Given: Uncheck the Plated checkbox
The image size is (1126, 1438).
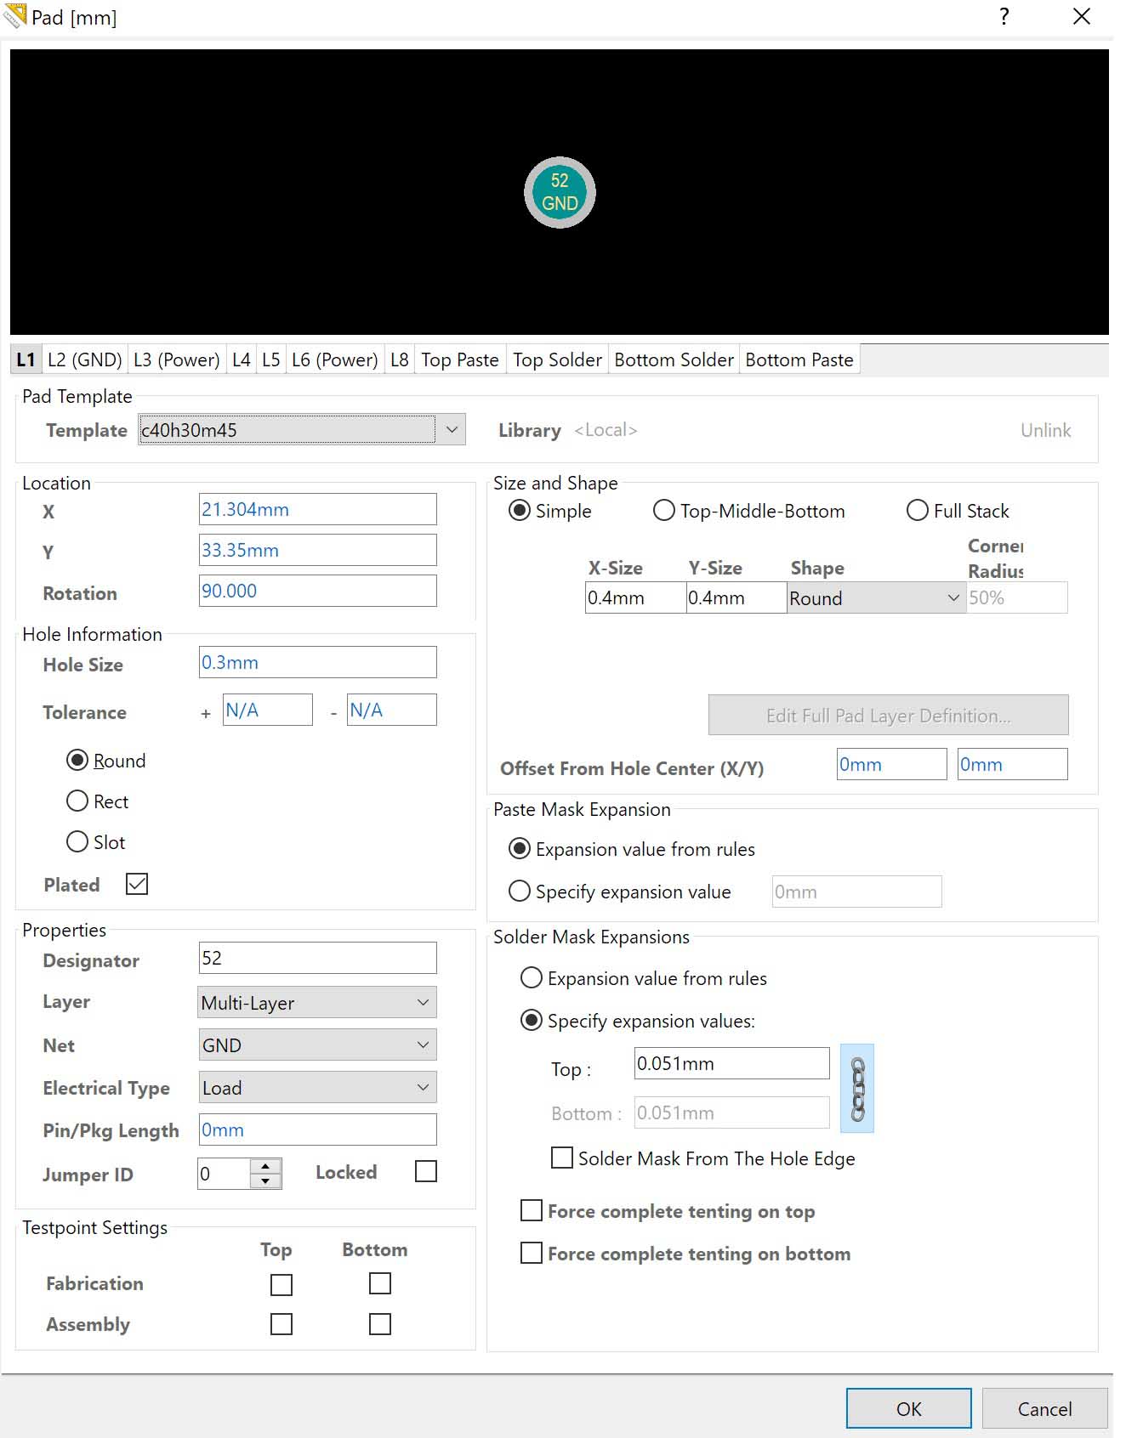Looking at the screenshot, I should pyautogui.click(x=137, y=885).
